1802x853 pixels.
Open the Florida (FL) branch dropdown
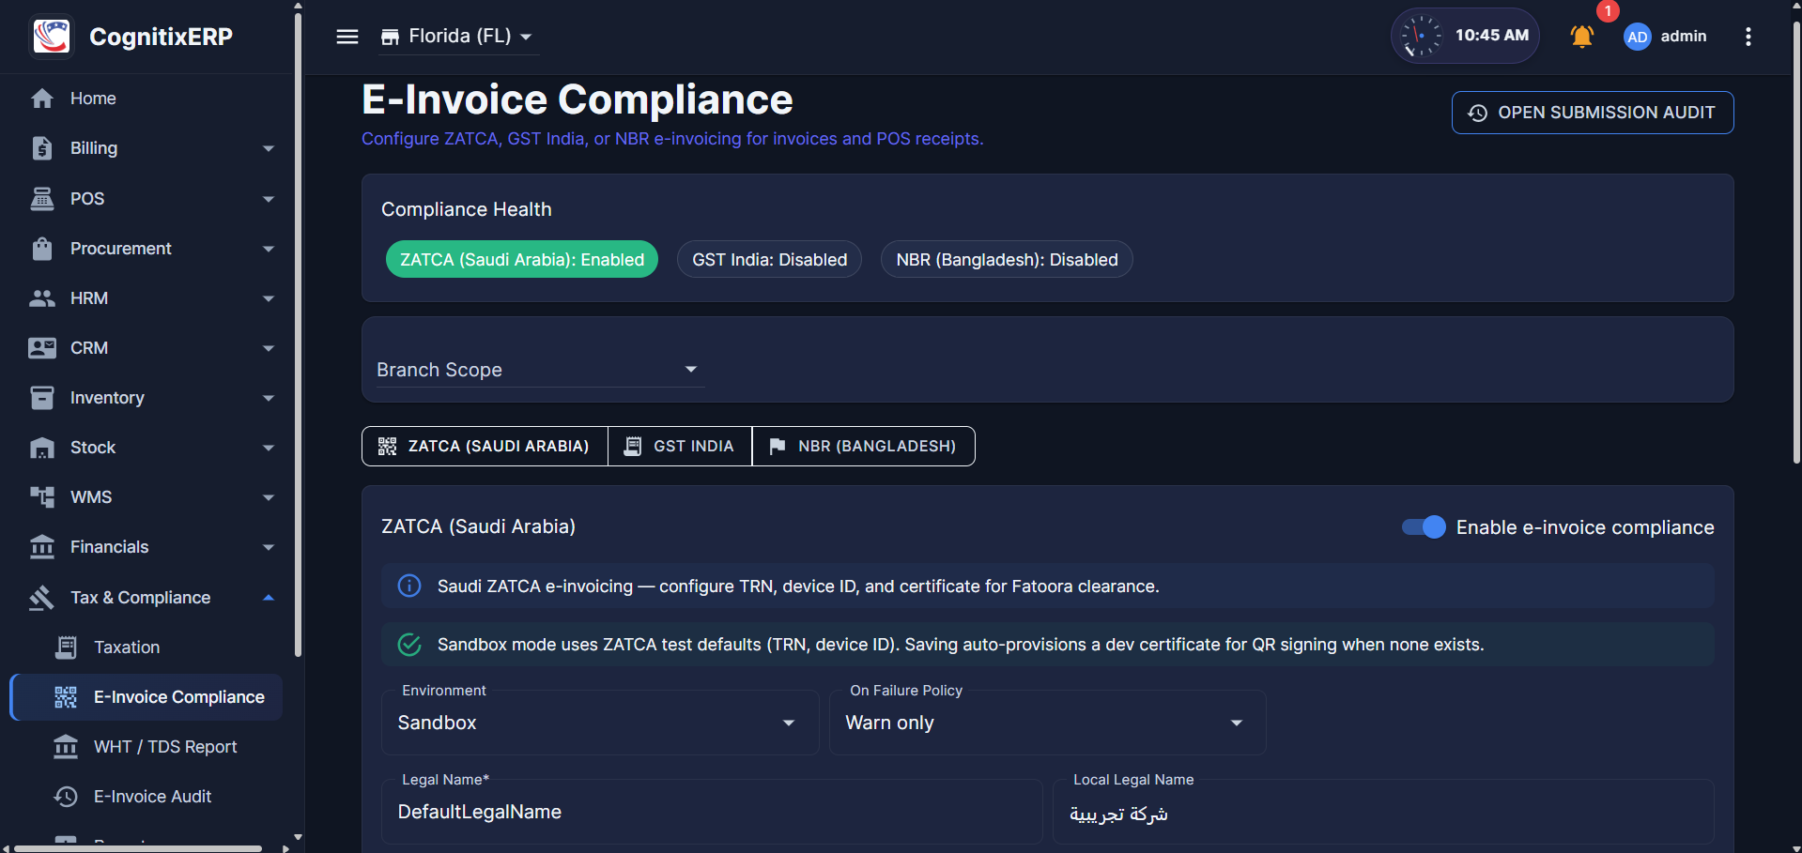click(458, 37)
